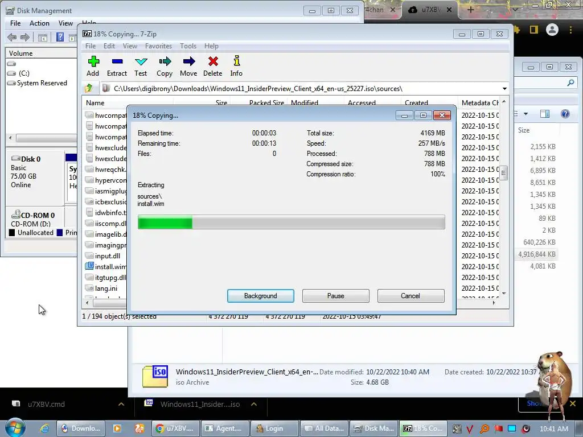Screen dimensions: 583x437
Task: Select the (C:) volume in Disk Management
Action: [x=24, y=73]
